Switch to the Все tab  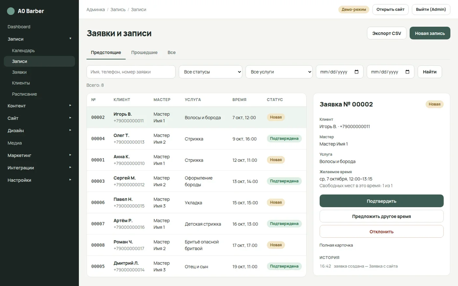[x=171, y=53]
